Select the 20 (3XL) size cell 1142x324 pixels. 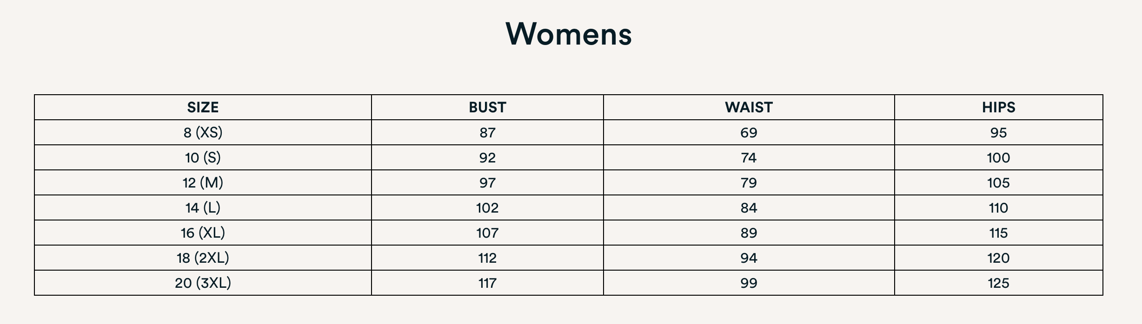pos(203,283)
